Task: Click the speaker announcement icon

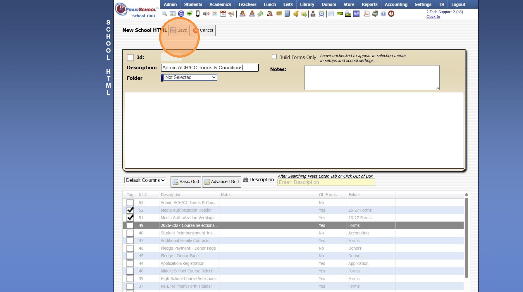Action: point(206,14)
